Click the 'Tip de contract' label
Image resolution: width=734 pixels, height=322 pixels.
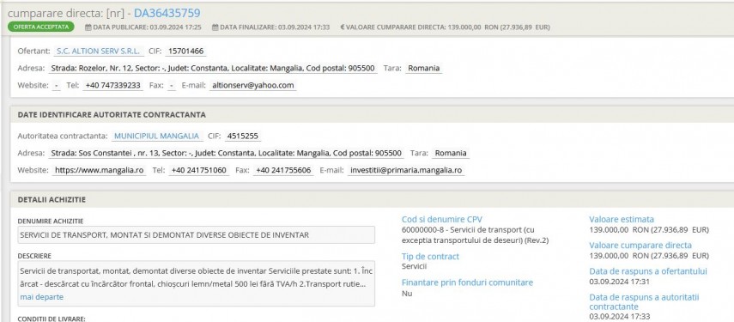coord(430,257)
